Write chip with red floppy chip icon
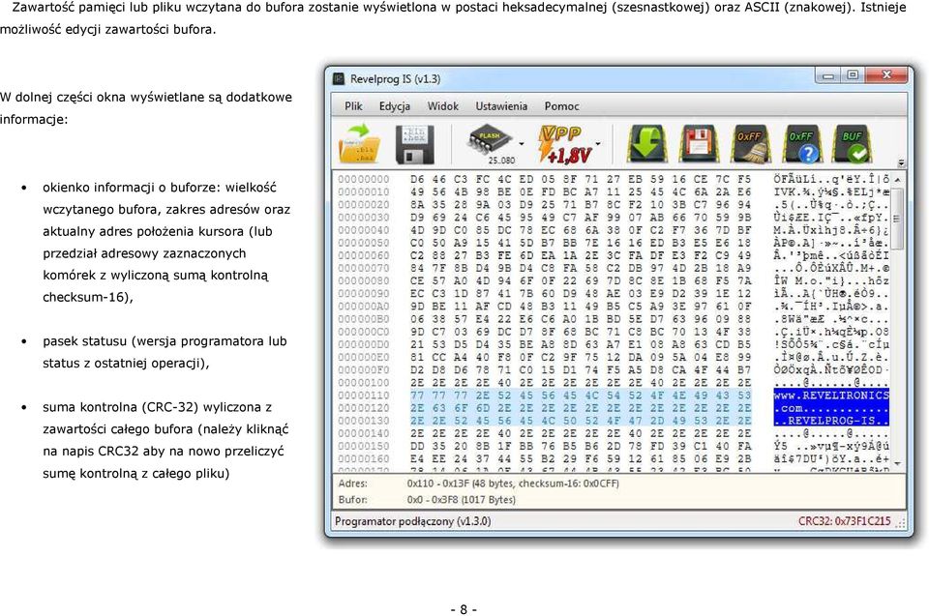This screenshot has width=929, height=616. [x=699, y=143]
